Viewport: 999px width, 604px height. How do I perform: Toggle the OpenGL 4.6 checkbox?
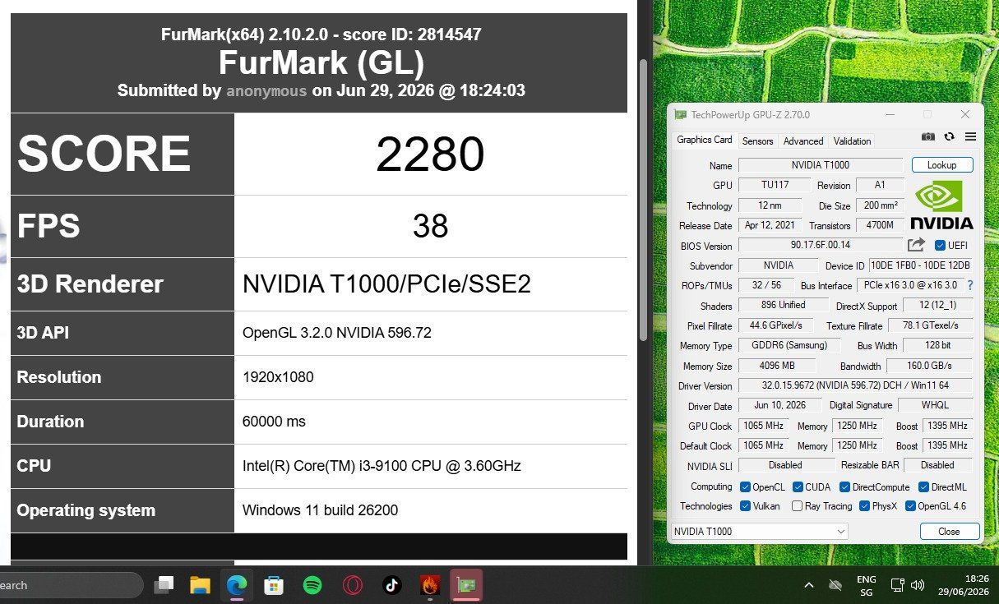click(x=910, y=506)
